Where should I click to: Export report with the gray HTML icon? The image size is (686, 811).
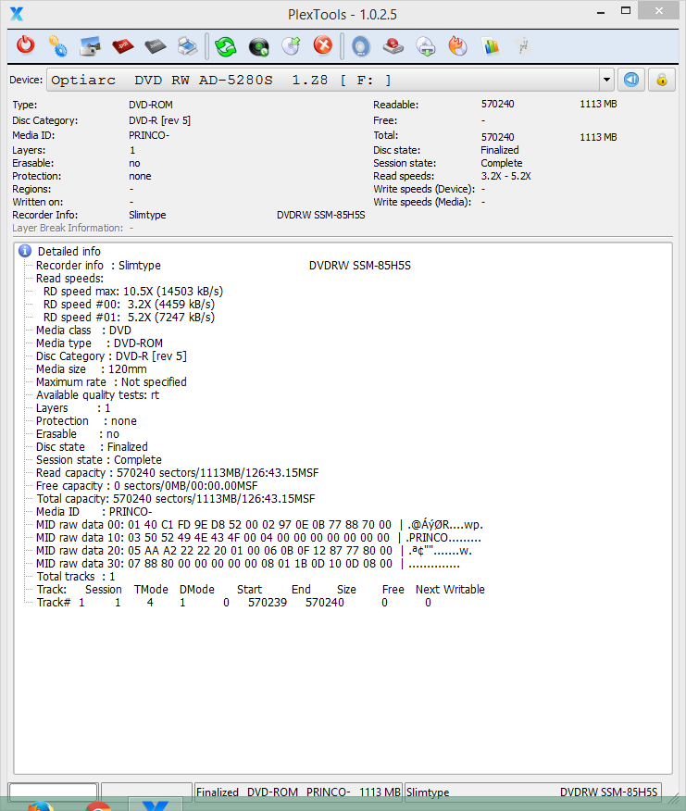155,46
